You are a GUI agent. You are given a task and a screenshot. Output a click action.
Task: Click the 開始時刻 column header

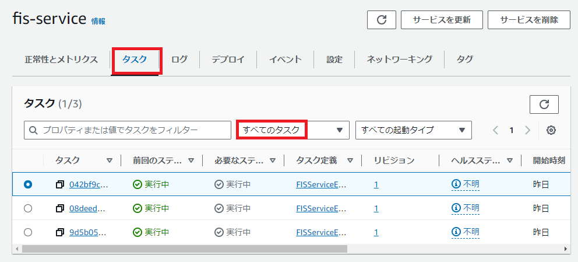tap(549, 160)
